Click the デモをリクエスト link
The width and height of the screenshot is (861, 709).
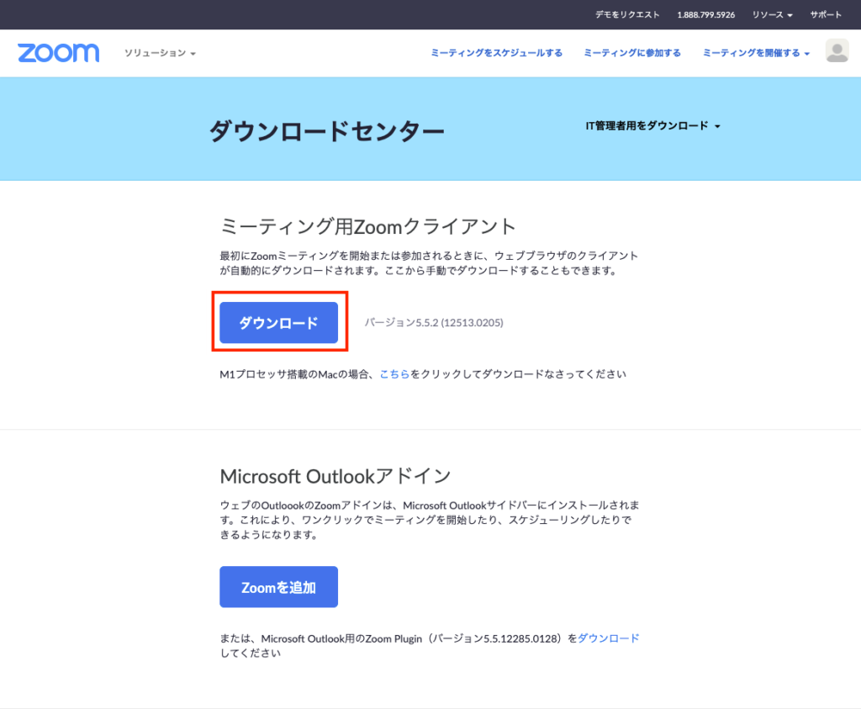click(x=627, y=15)
